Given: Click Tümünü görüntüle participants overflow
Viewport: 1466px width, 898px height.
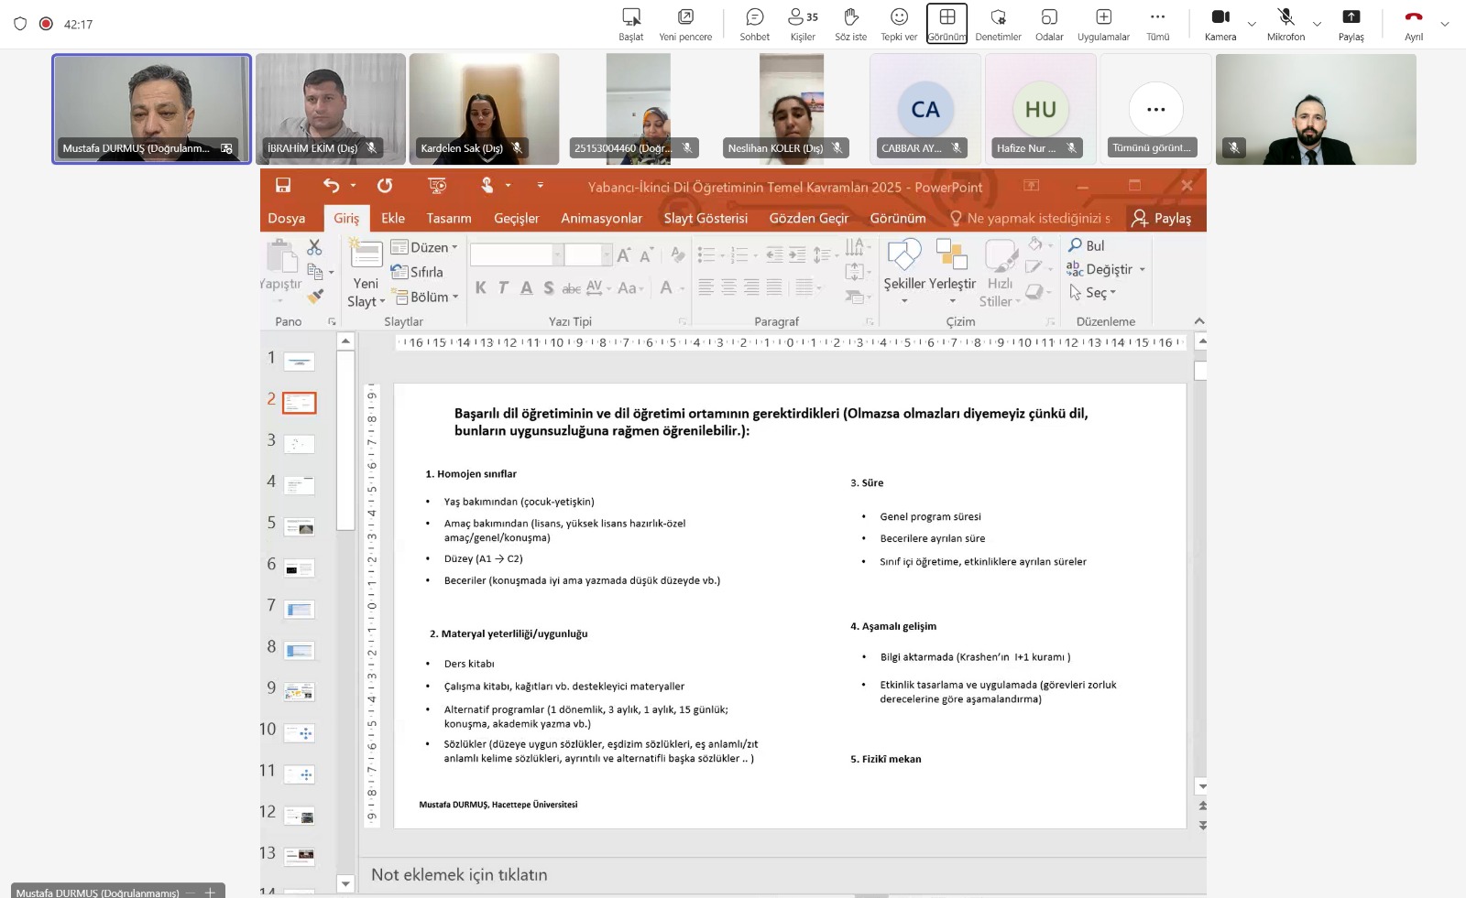Looking at the screenshot, I should click(x=1155, y=110).
